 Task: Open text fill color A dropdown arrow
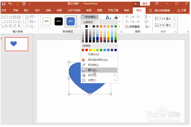coord(120,17)
